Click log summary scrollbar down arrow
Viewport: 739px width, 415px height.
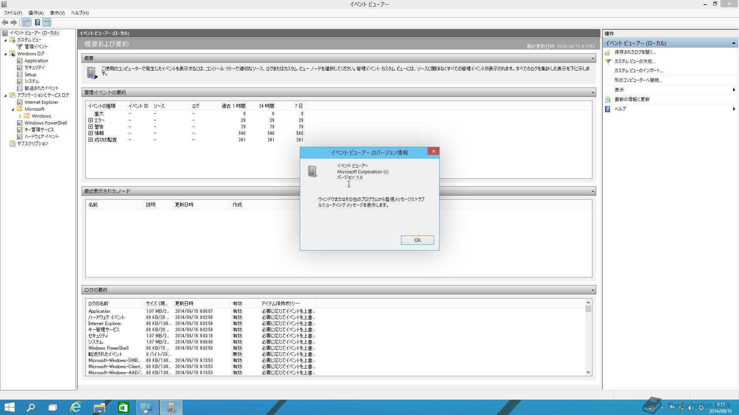[x=588, y=372]
